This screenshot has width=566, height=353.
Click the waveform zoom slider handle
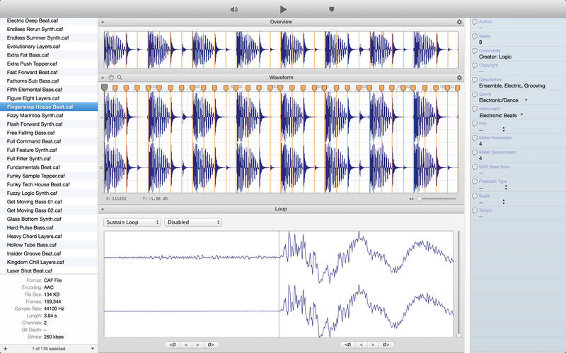click(420, 199)
